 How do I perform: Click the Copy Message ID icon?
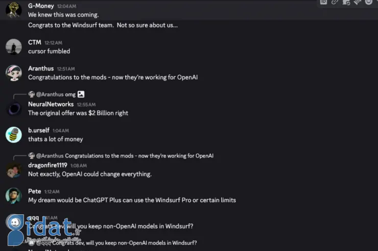coord(323,2)
